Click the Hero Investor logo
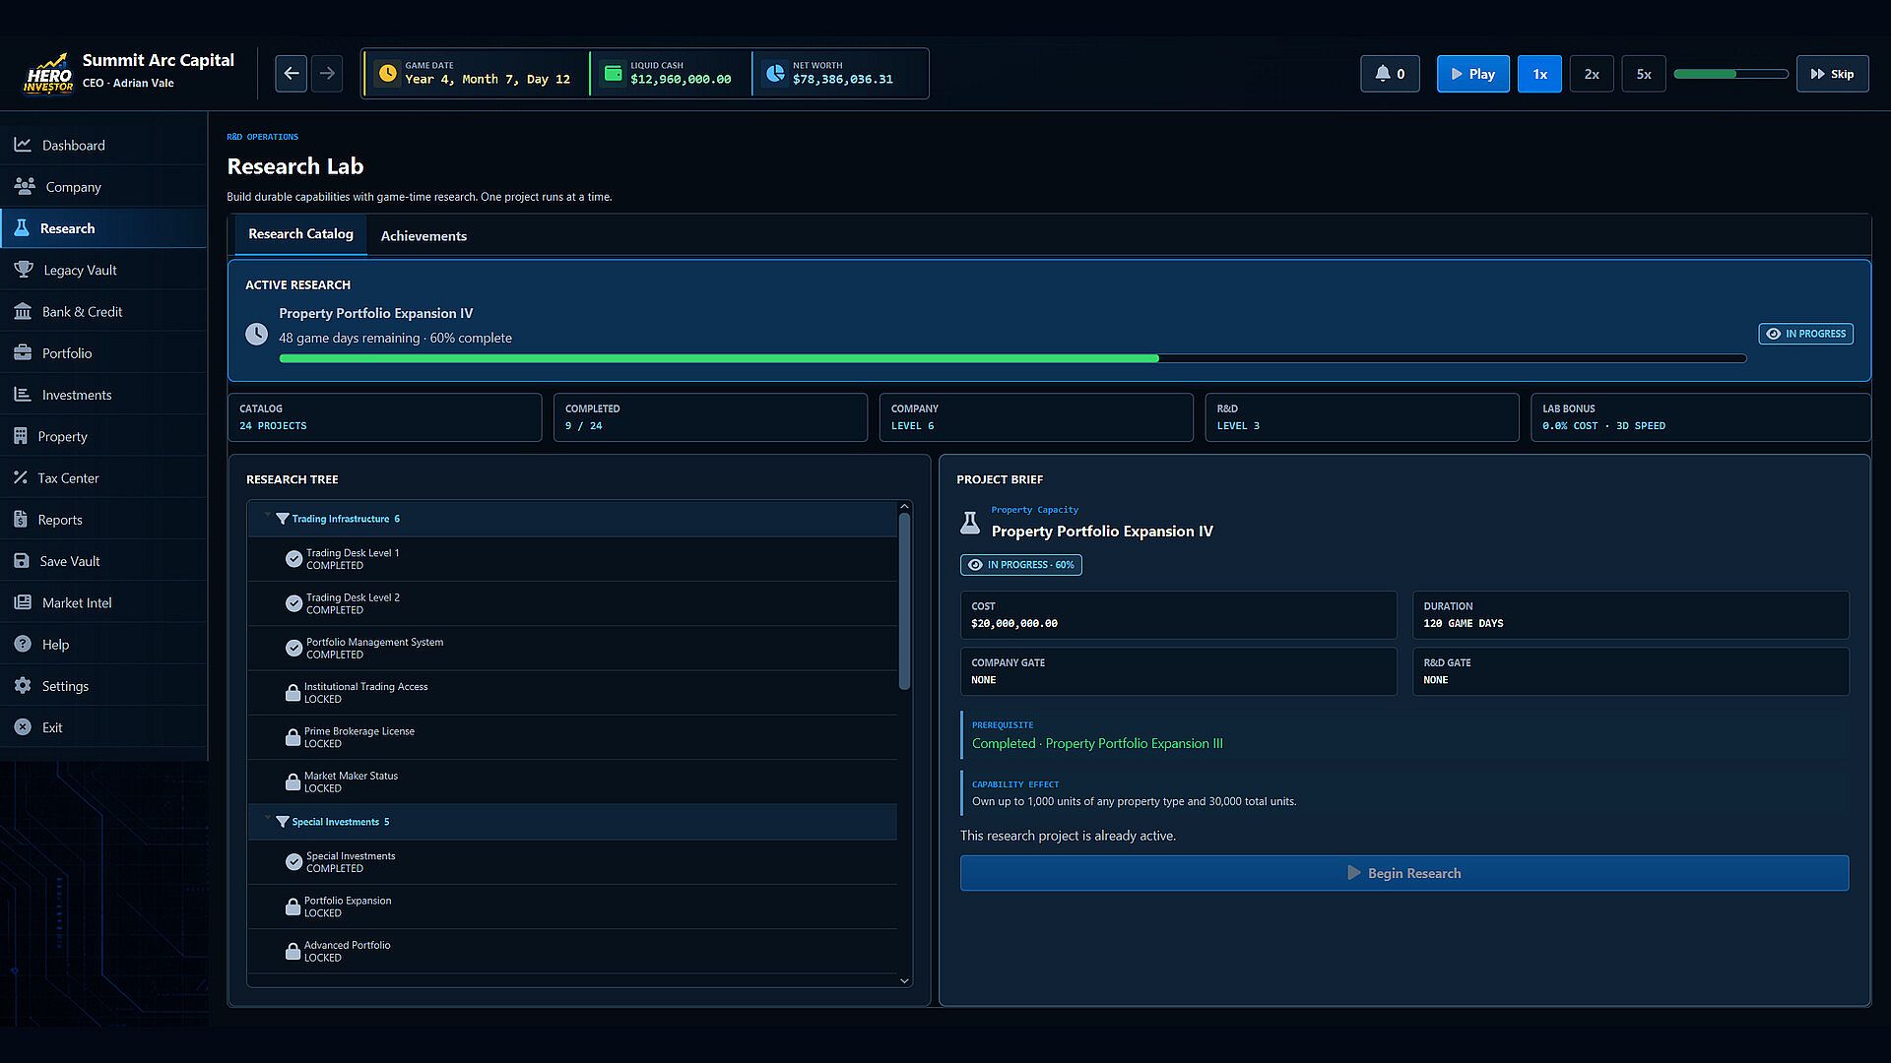1891x1063 pixels. (48, 74)
